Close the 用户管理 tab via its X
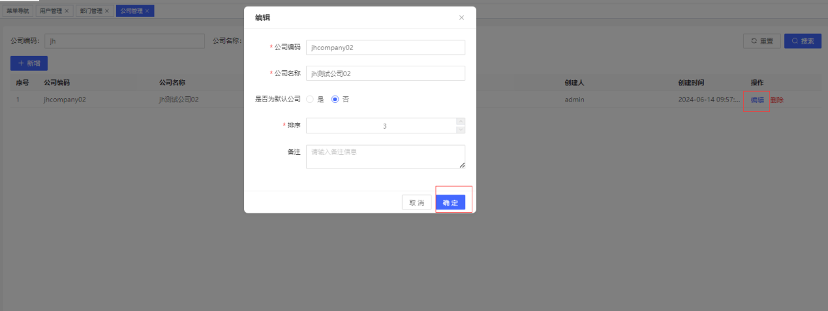This screenshot has width=828, height=311. (67, 11)
